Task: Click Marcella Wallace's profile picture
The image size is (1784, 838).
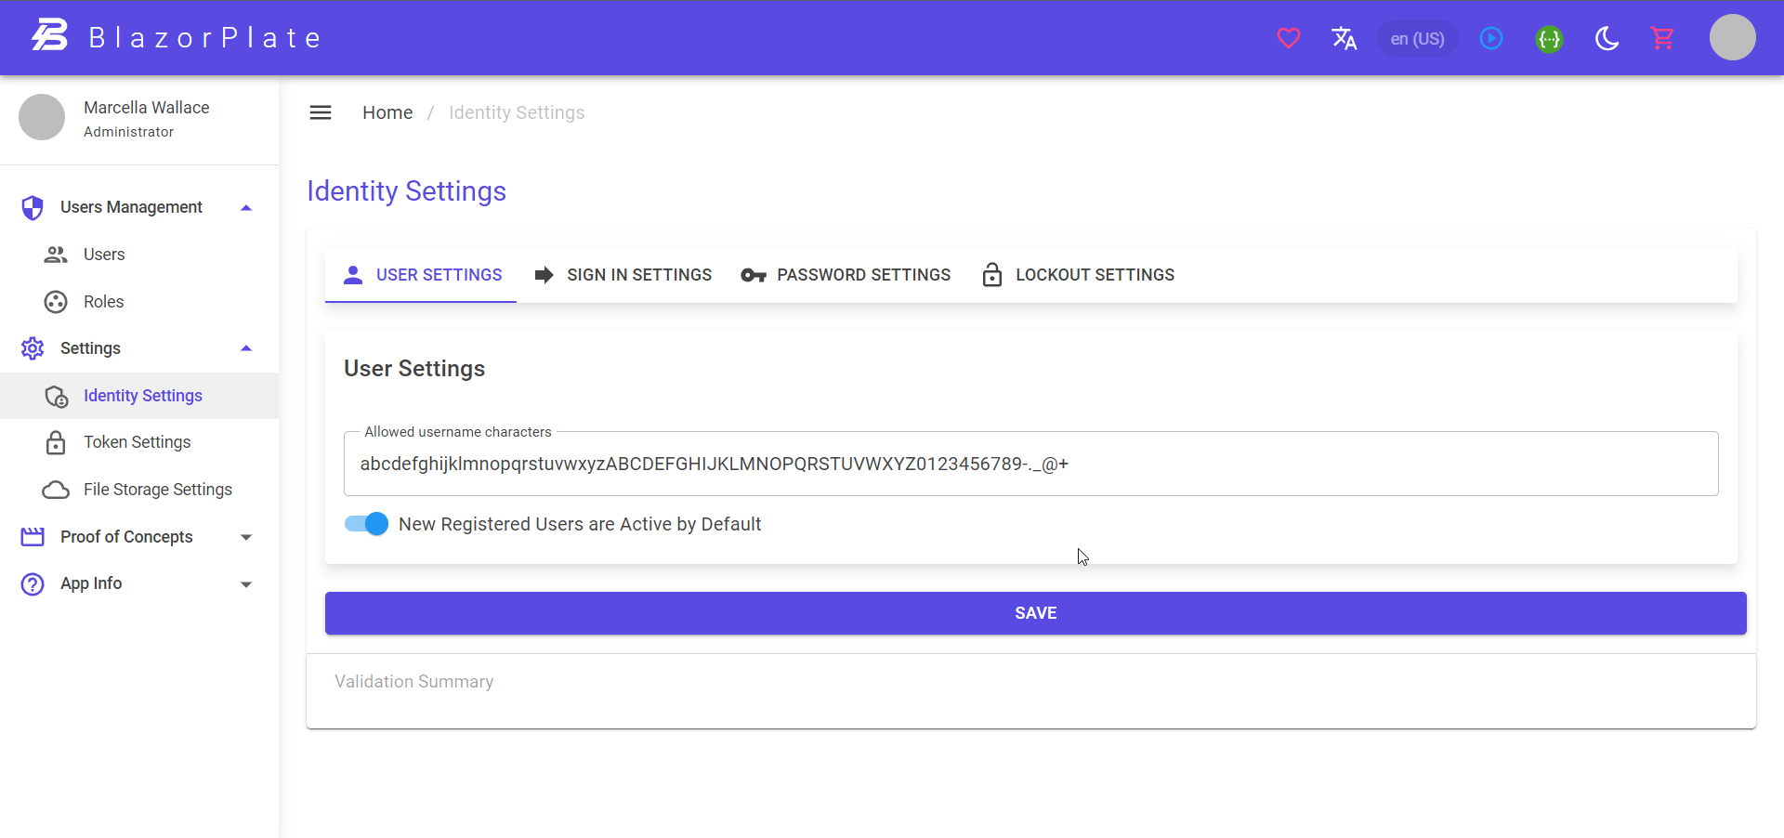Action: tap(41, 117)
